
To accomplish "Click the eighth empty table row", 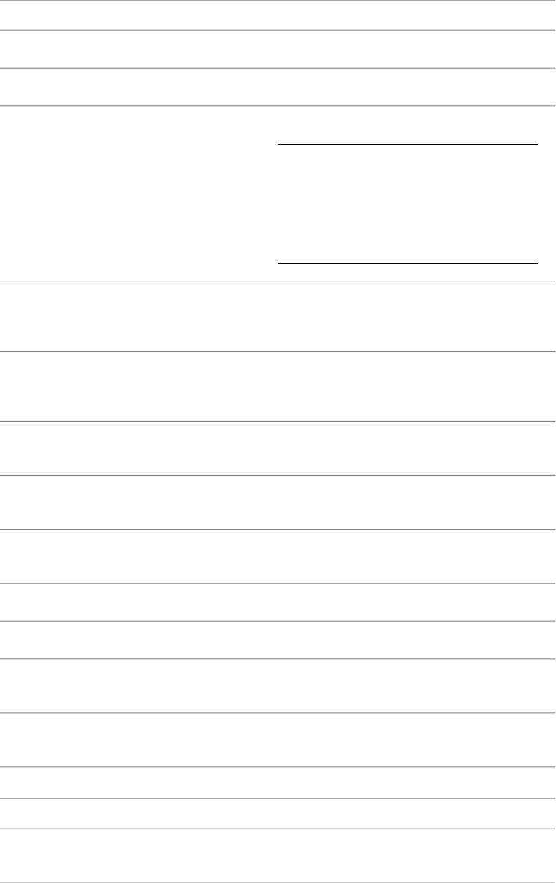I will 278,502.
